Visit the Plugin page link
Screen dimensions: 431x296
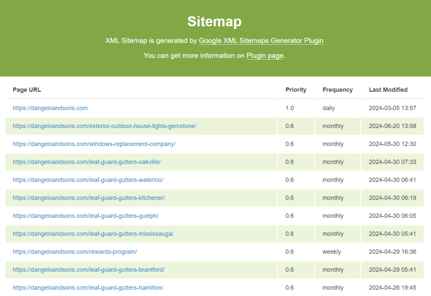pyautogui.click(x=264, y=55)
